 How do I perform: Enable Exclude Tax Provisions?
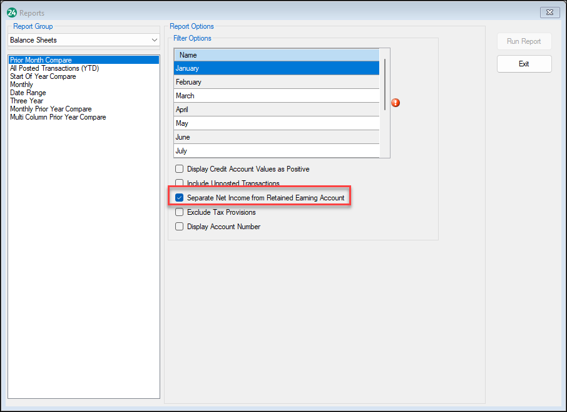[179, 212]
